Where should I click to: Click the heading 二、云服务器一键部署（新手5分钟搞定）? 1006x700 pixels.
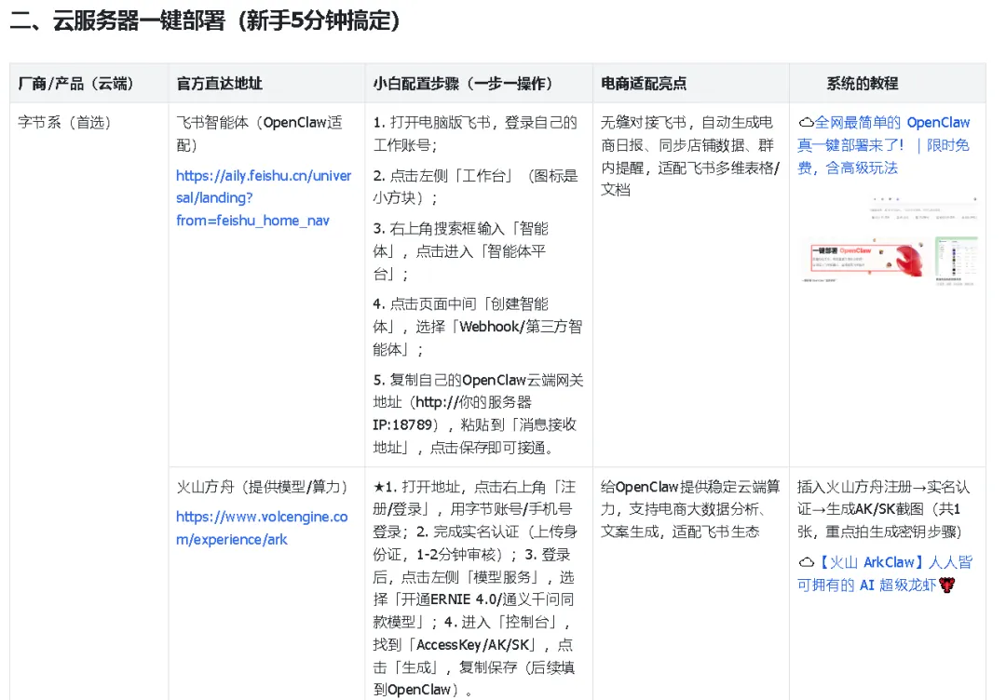click(205, 21)
